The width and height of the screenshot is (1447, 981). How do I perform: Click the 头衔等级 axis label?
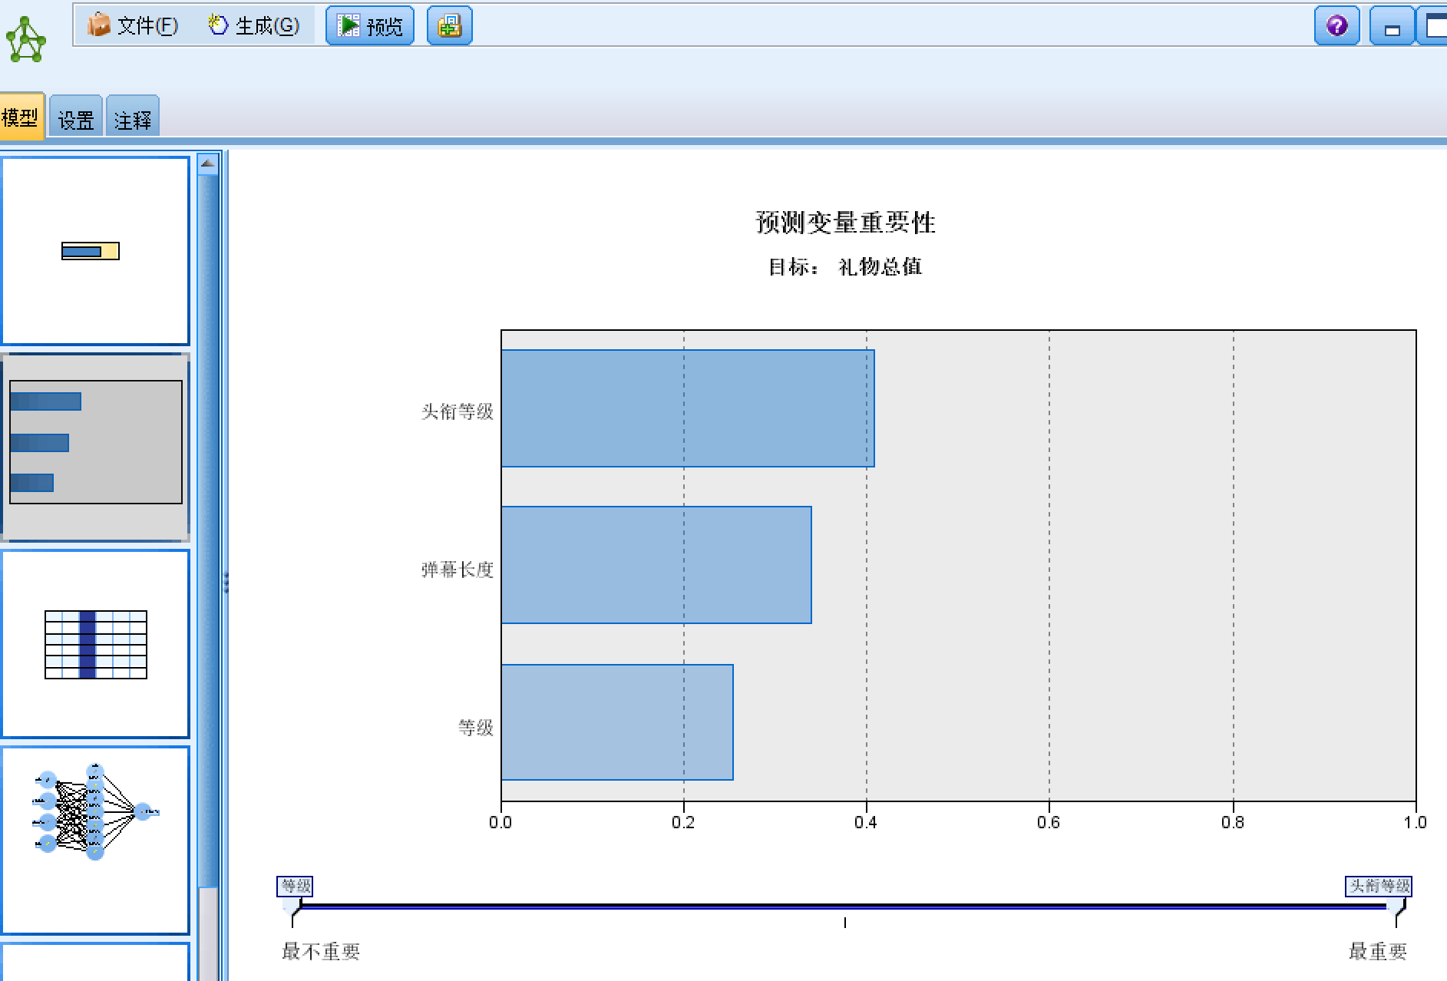click(x=457, y=411)
